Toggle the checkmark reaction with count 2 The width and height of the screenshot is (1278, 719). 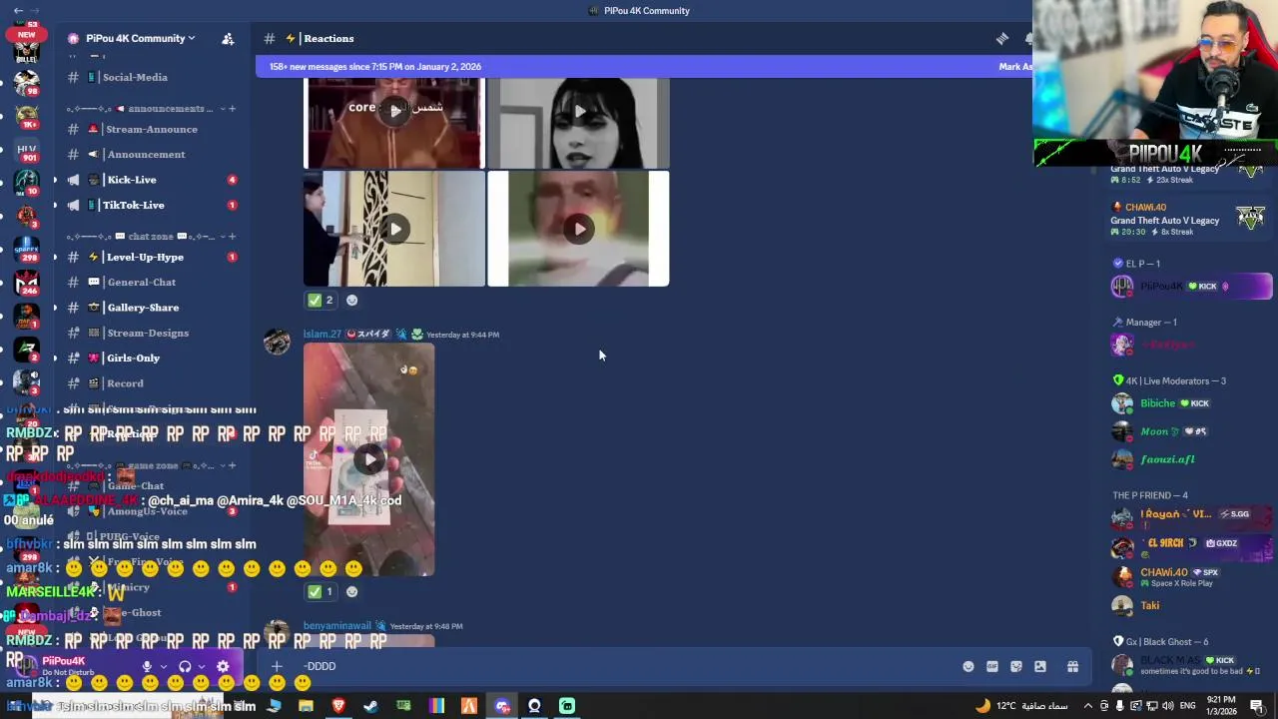(x=320, y=300)
